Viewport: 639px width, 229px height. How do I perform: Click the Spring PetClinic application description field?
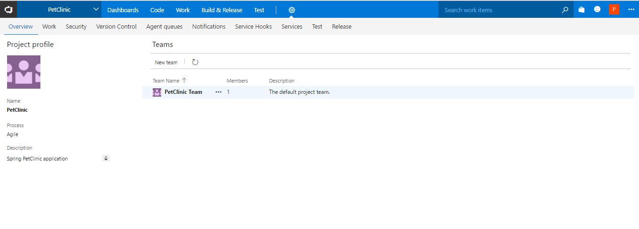click(54, 159)
